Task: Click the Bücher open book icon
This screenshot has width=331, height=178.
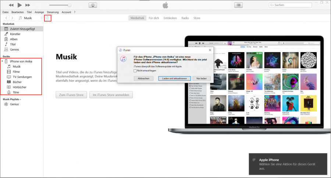Action: point(9,82)
